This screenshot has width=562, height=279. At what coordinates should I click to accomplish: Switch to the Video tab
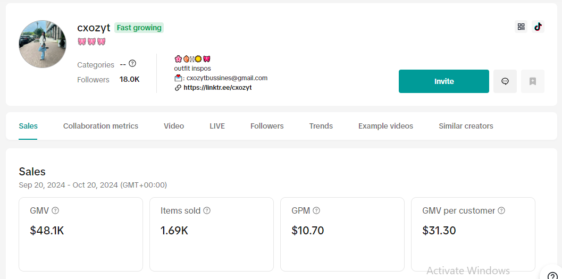click(174, 126)
